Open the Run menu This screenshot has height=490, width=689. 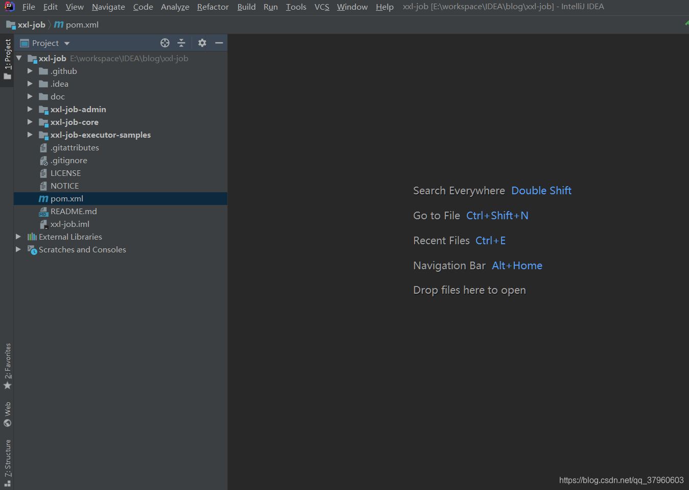pyautogui.click(x=271, y=7)
